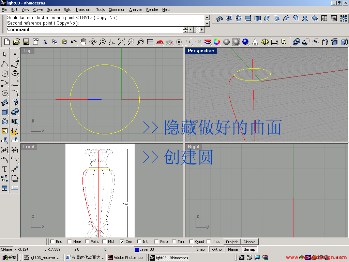
Task: Uncheck the Cen osnap checkbox
Action: click(122, 242)
